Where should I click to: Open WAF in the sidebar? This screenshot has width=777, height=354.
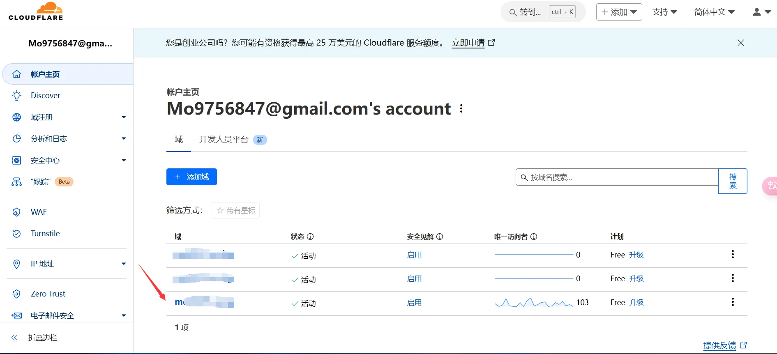(39, 212)
